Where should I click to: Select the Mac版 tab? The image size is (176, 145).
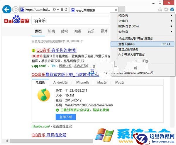102,82
